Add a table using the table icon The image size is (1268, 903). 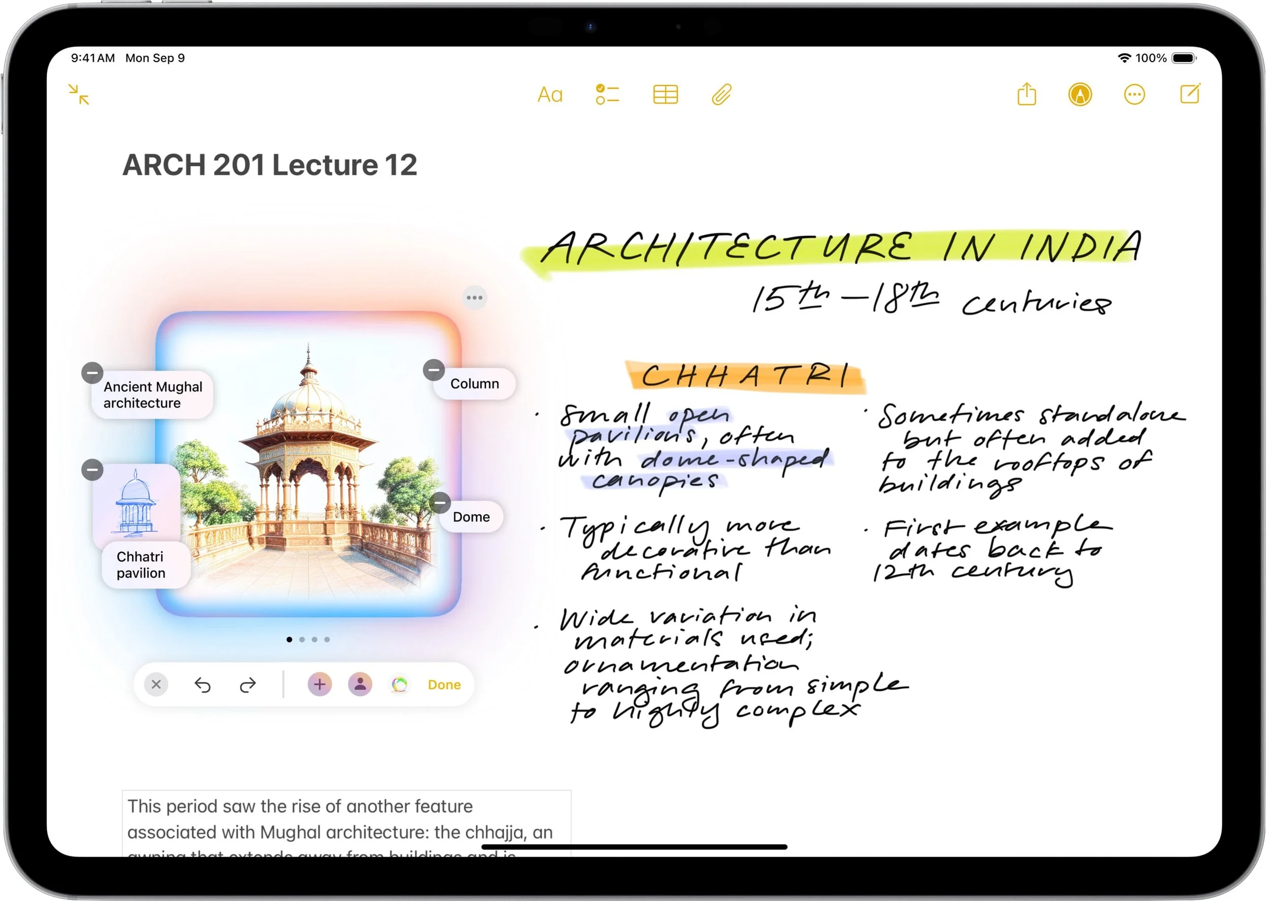665,94
